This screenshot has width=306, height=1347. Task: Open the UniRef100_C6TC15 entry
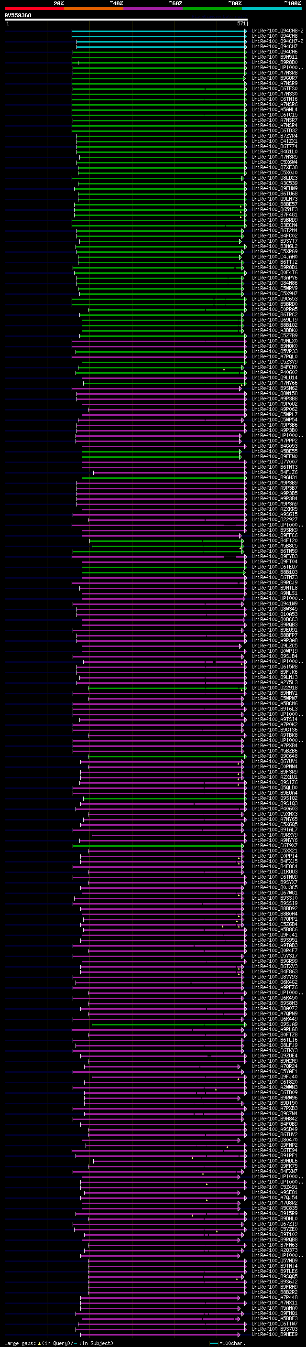click(x=274, y=115)
